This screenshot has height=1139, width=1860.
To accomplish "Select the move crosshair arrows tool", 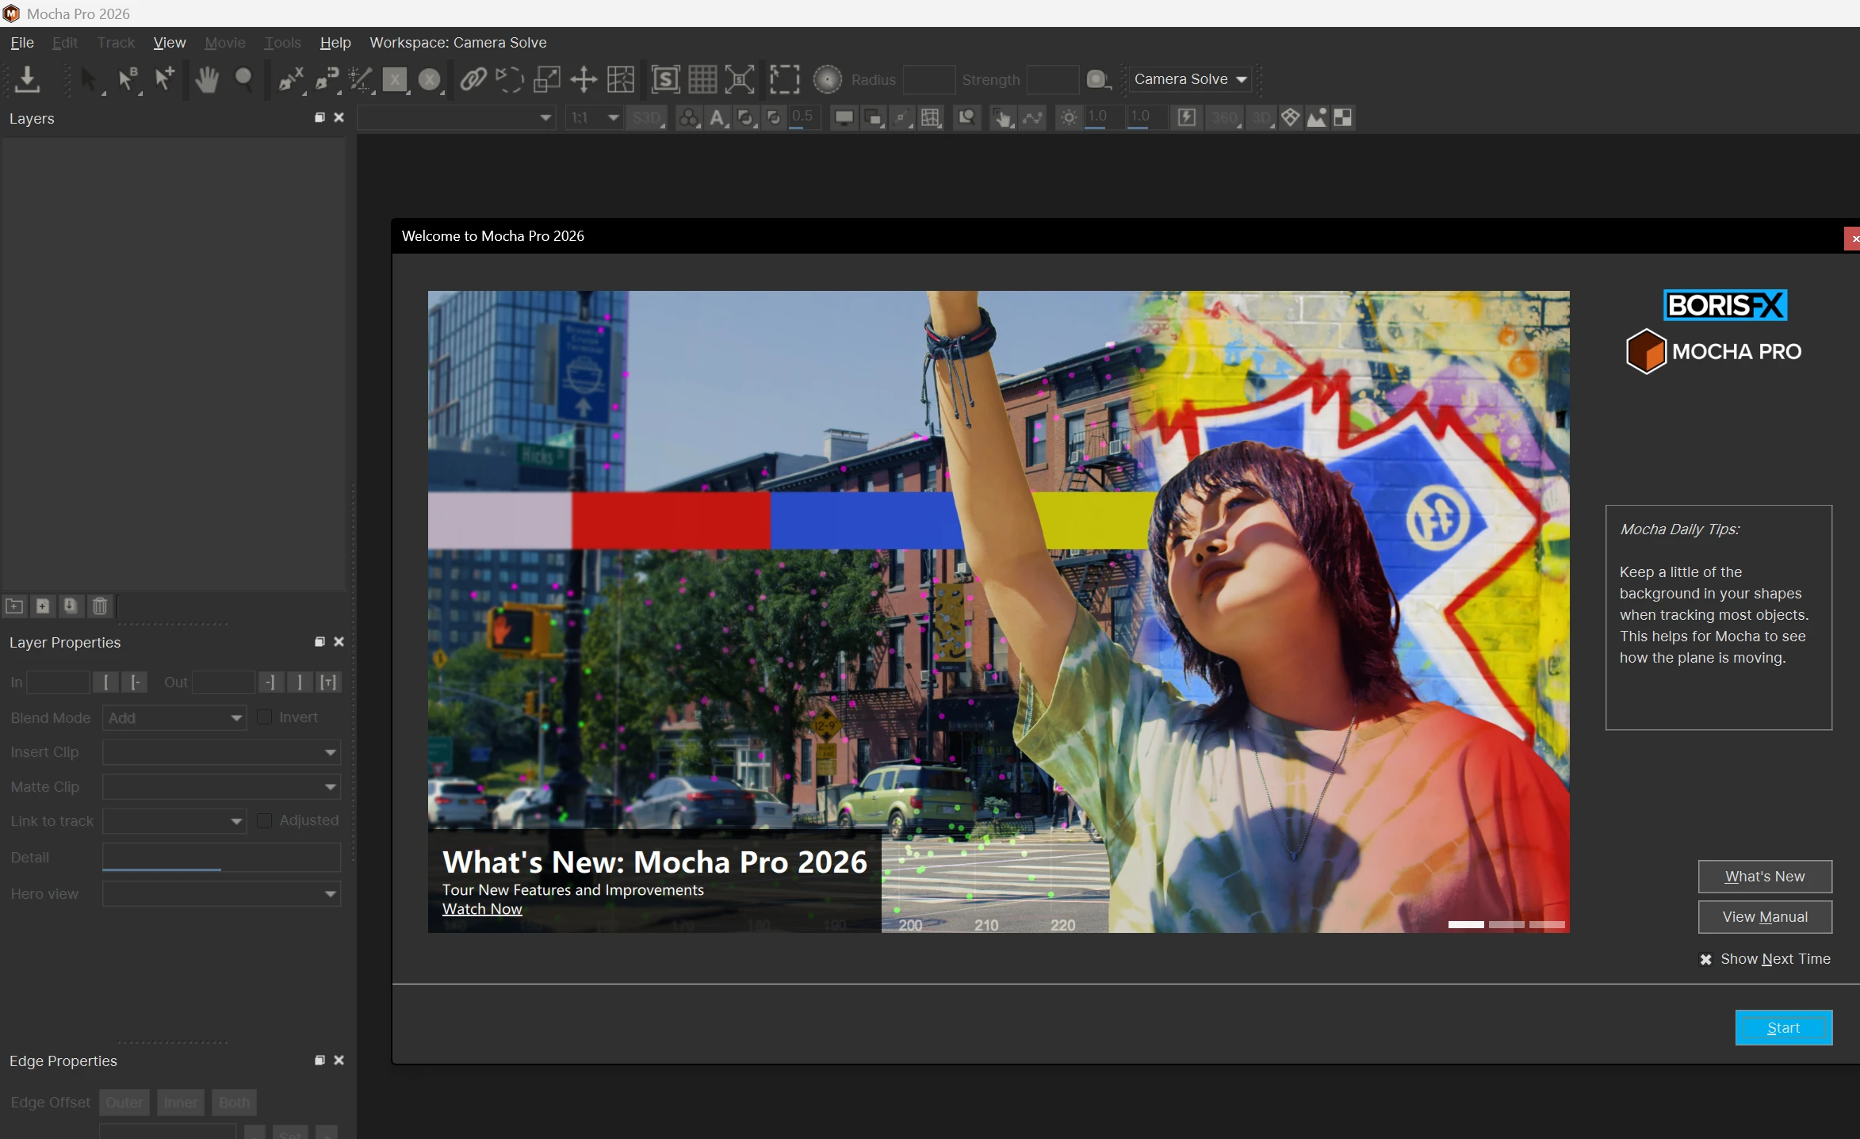I will pos(584,79).
